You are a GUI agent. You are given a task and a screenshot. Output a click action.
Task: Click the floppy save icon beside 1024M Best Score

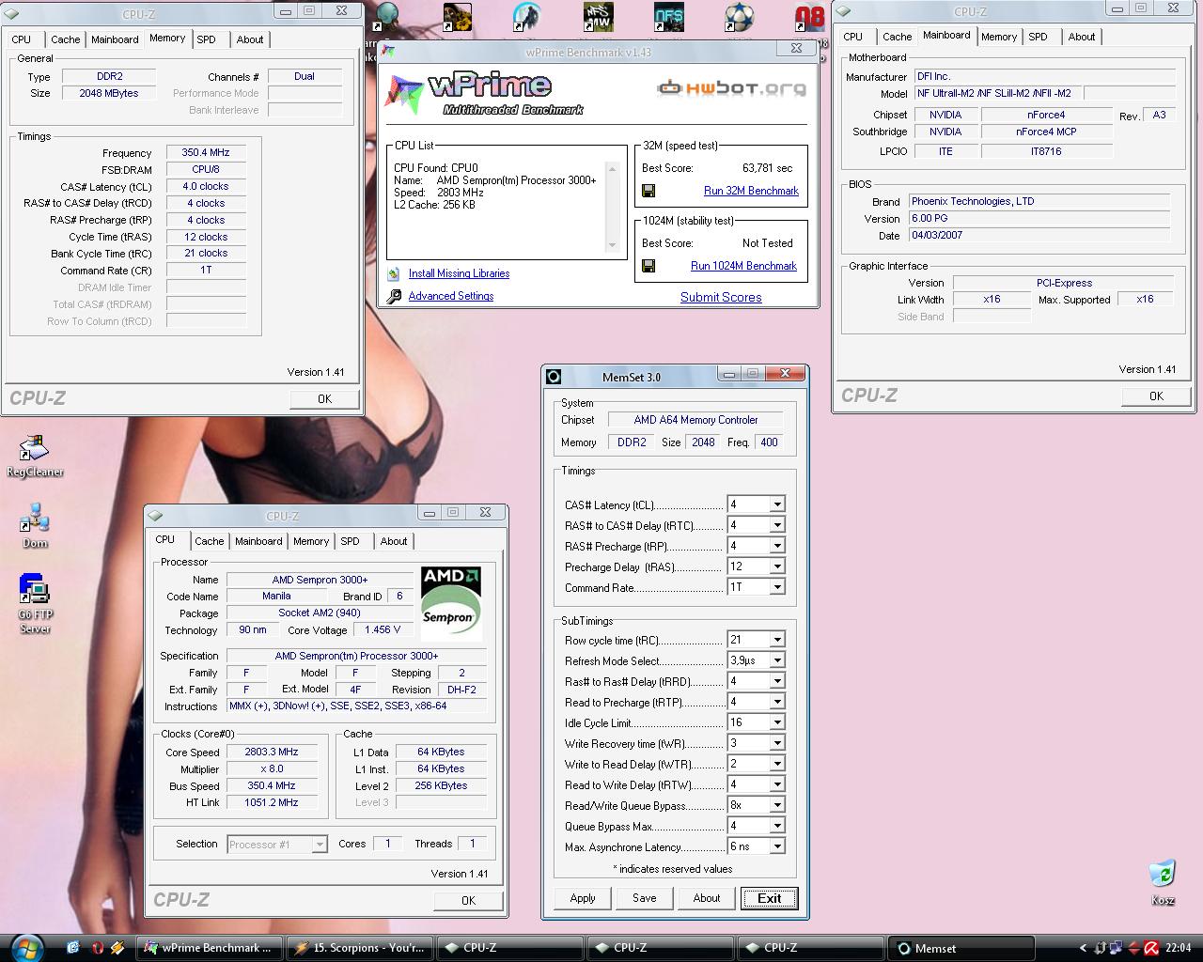[648, 266]
